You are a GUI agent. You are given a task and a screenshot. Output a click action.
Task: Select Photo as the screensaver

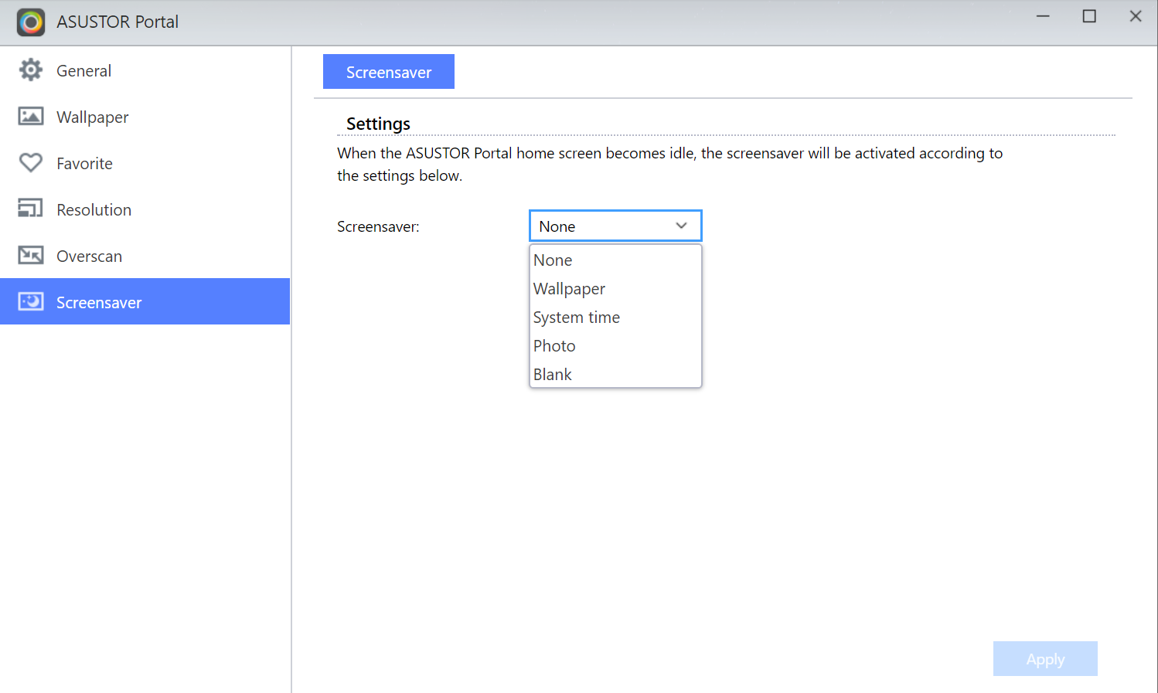[x=615, y=346]
